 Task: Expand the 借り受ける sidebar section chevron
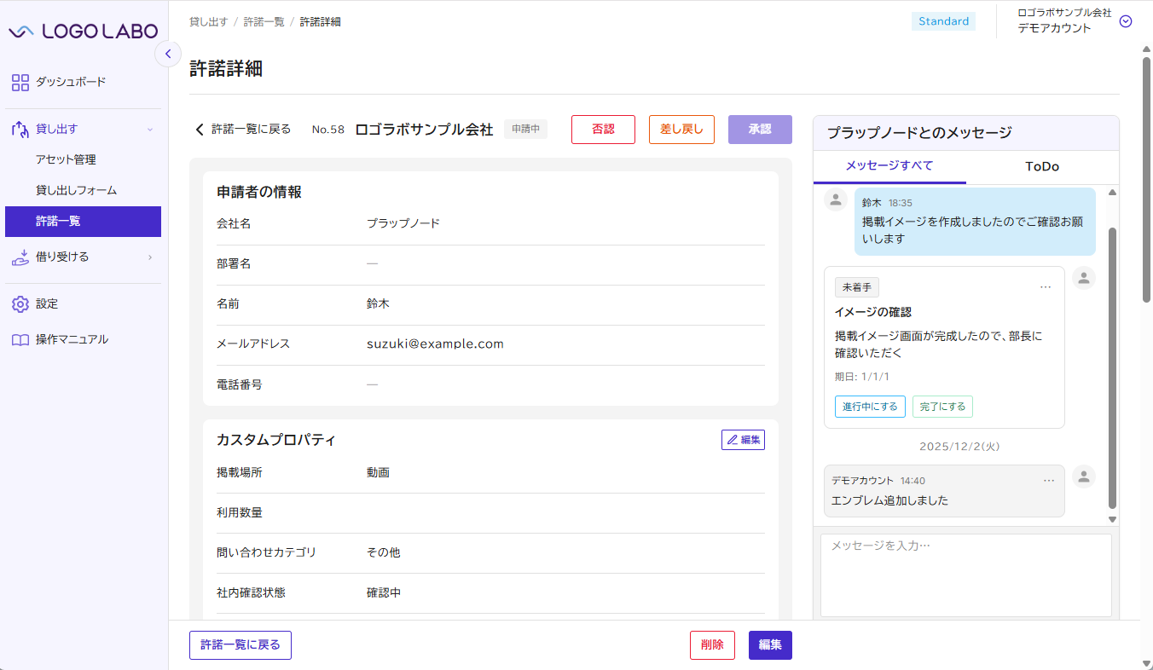[150, 257]
